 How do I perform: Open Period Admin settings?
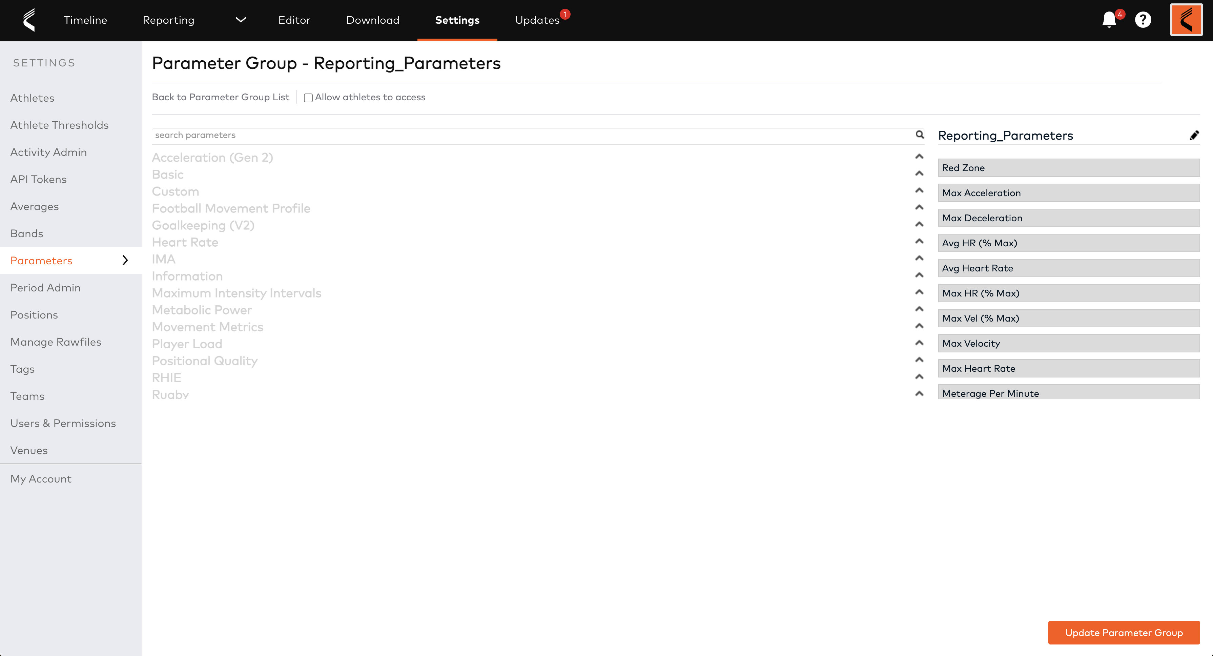click(x=45, y=288)
